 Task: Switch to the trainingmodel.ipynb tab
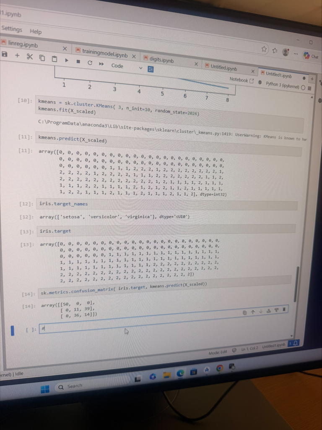tap(105, 53)
